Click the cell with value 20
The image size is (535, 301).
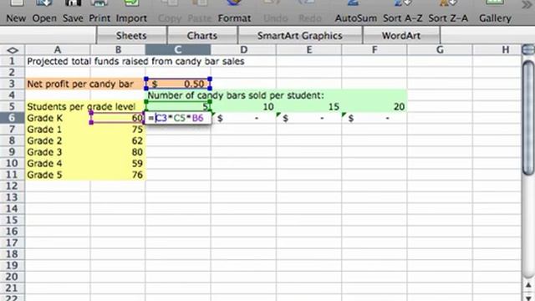[374, 106]
